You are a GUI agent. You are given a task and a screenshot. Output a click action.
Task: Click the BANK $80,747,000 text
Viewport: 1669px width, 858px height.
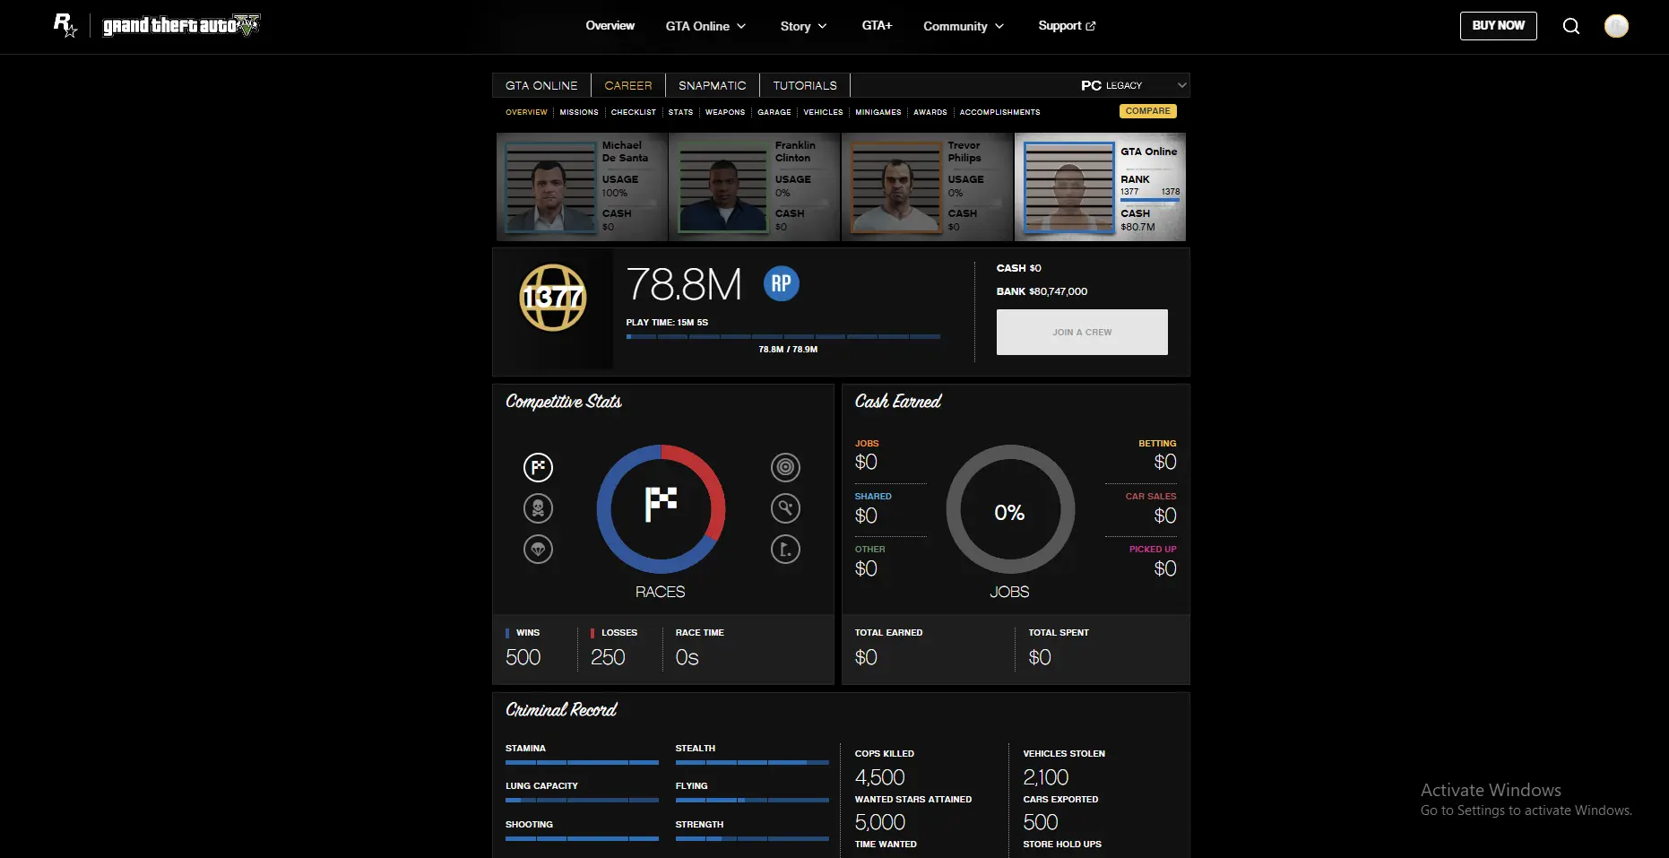click(1042, 291)
